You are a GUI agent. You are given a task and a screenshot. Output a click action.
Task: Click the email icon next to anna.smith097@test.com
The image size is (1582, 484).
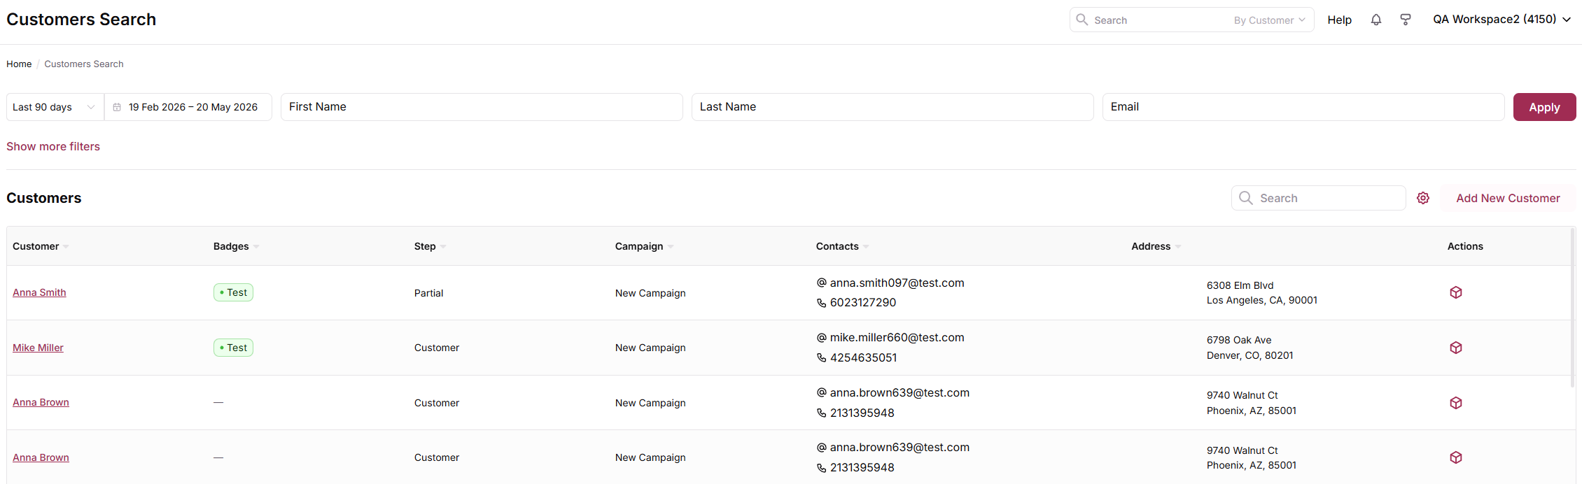[x=822, y=283]
